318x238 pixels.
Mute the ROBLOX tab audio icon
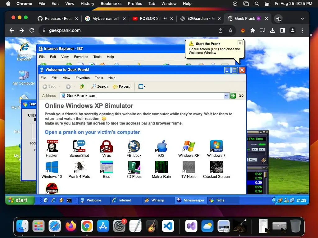[165, 19]
